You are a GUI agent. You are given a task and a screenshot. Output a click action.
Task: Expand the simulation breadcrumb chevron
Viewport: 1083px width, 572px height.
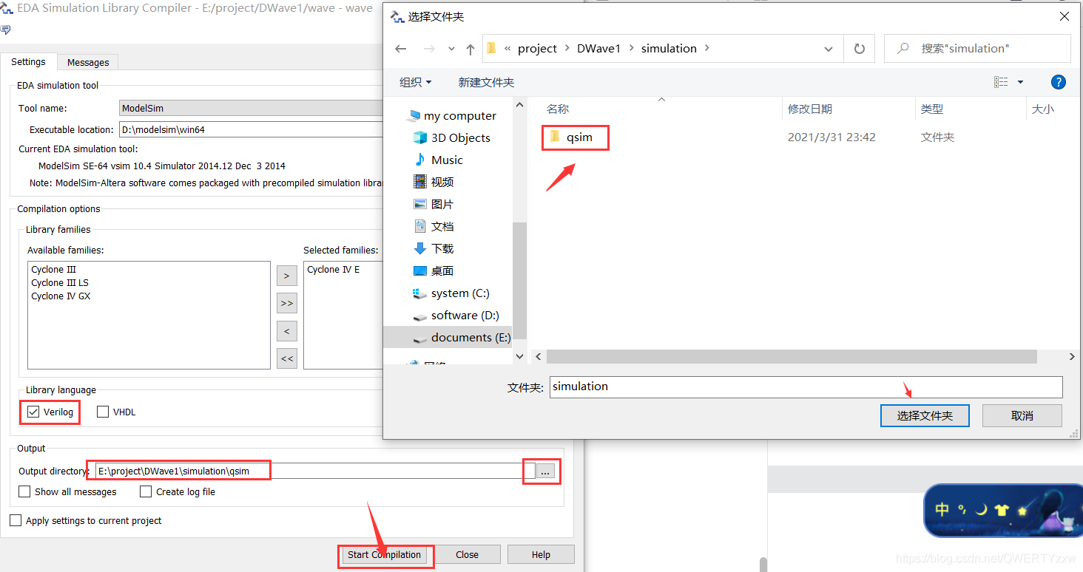(x=707, y=49)
